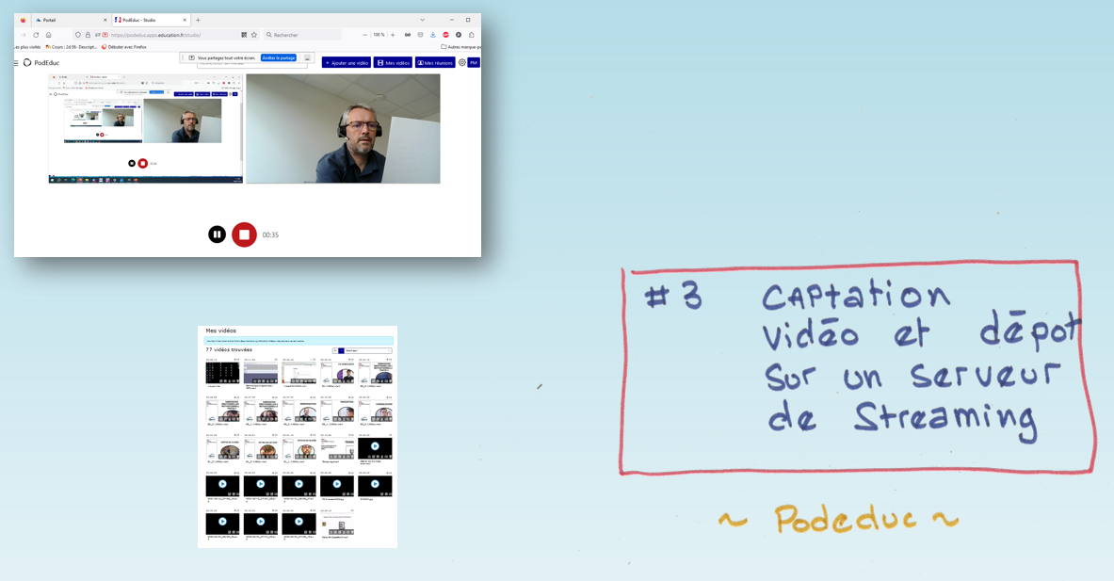Click the Firefox address bar
Image resolution: width=1114 pixels, height=581 pixels.
(170, 35)
